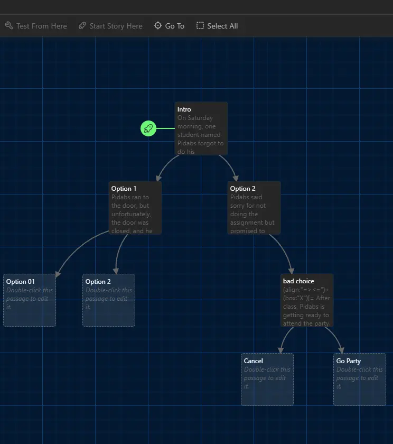Select the bad choice passage card
The height and width of the screenshot is (444, 393).
click(307, 300)
